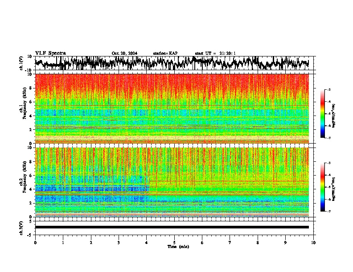Click the "station=KAP" header label
This screenshot has height=272, width=353.
coord(165,53)
